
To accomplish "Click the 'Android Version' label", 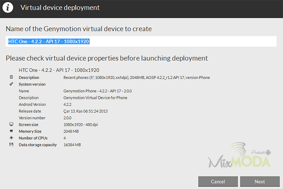I will point(32,104).
